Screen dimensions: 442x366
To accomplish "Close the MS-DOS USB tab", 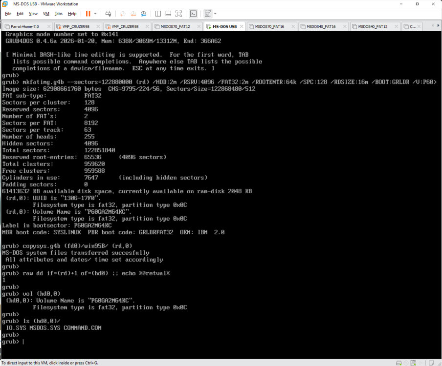I will coord(242,26).
